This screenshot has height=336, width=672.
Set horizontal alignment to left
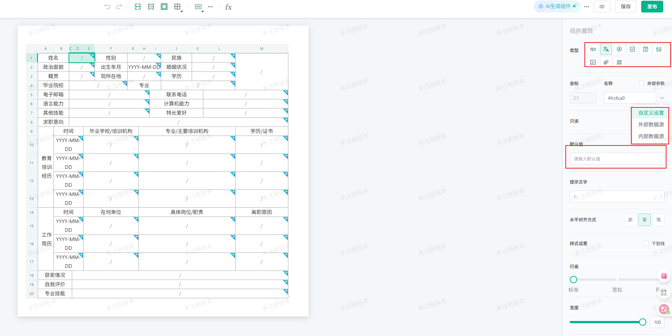pos(631,220)
